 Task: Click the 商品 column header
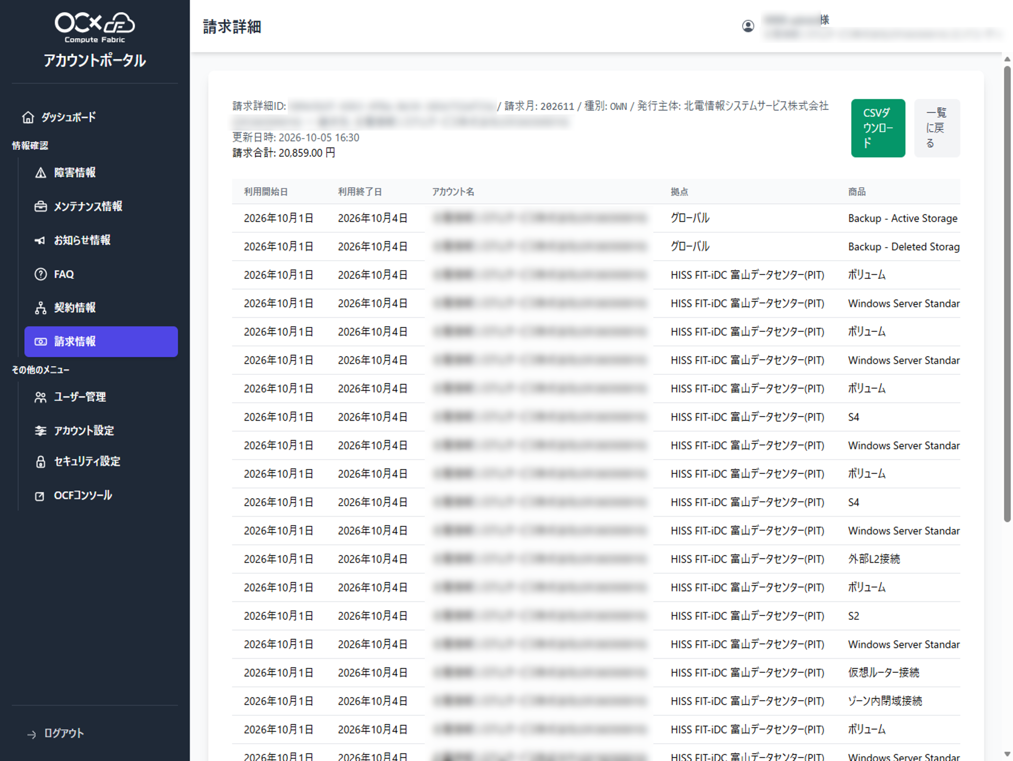(x=857, y=192)
